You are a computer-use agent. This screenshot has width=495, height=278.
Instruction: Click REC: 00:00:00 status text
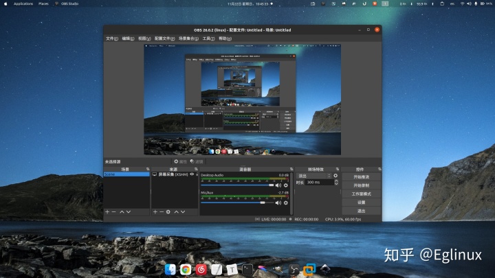tap(306, 219)
